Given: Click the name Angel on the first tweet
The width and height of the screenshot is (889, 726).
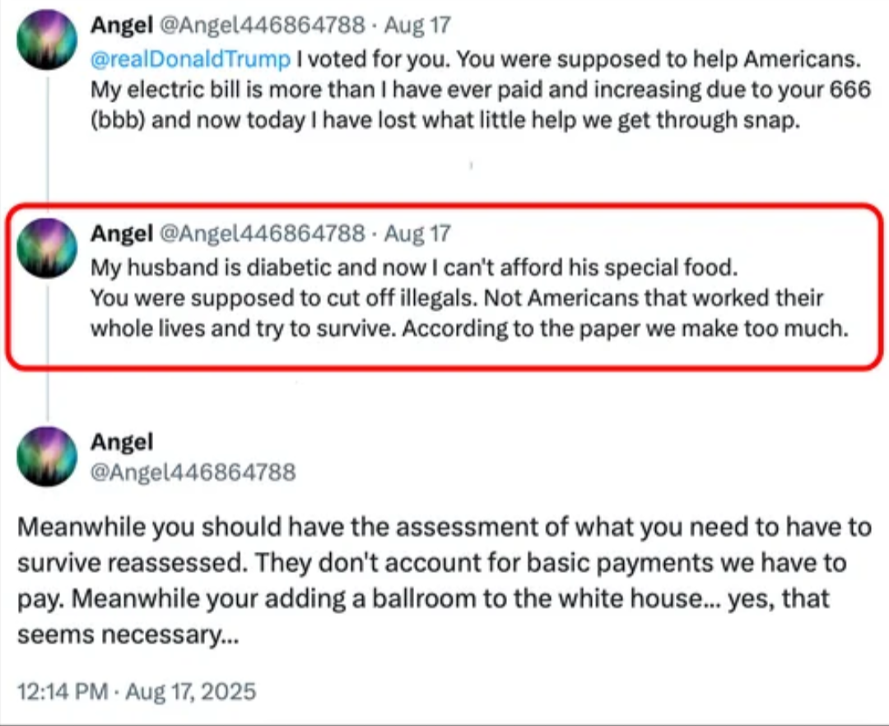Looking at the screenshot, I should [x=121, y=25].
